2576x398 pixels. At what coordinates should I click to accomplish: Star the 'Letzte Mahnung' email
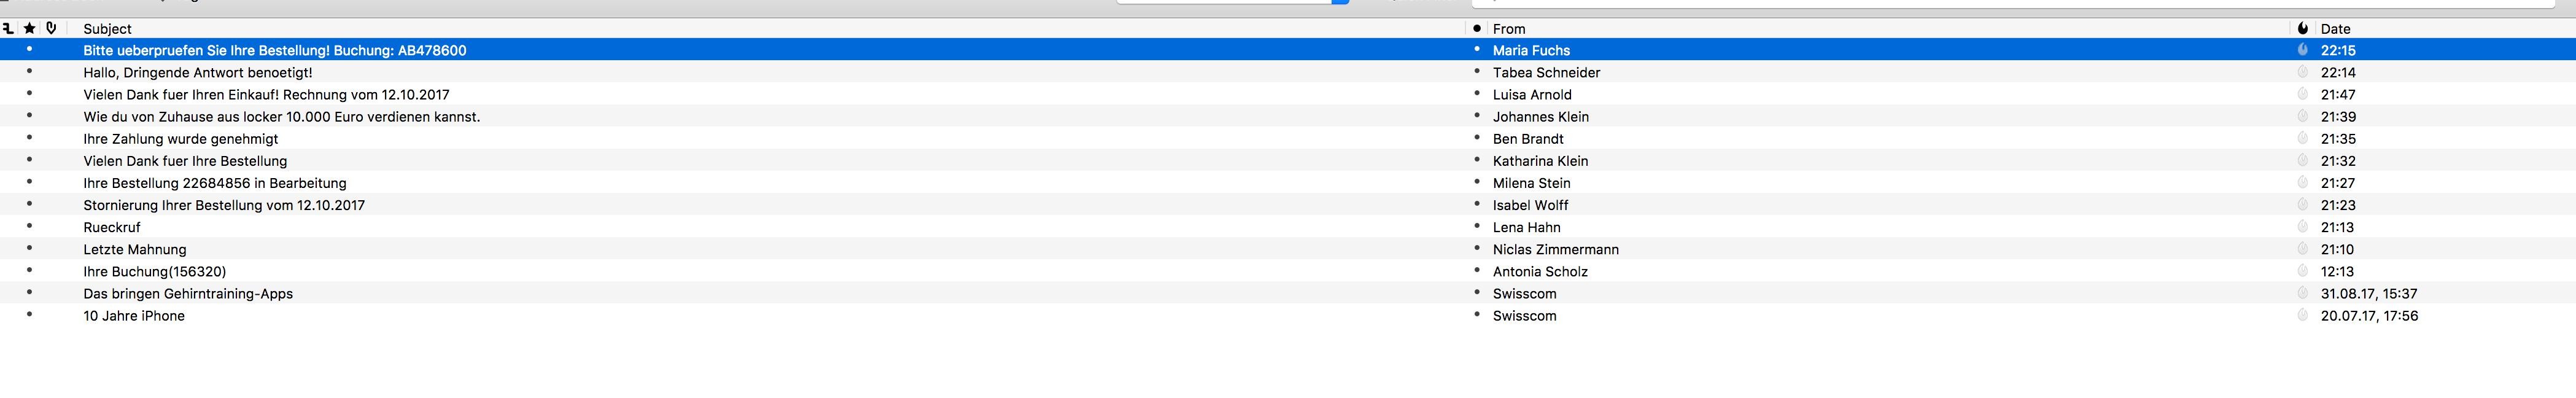click(29, 249)
